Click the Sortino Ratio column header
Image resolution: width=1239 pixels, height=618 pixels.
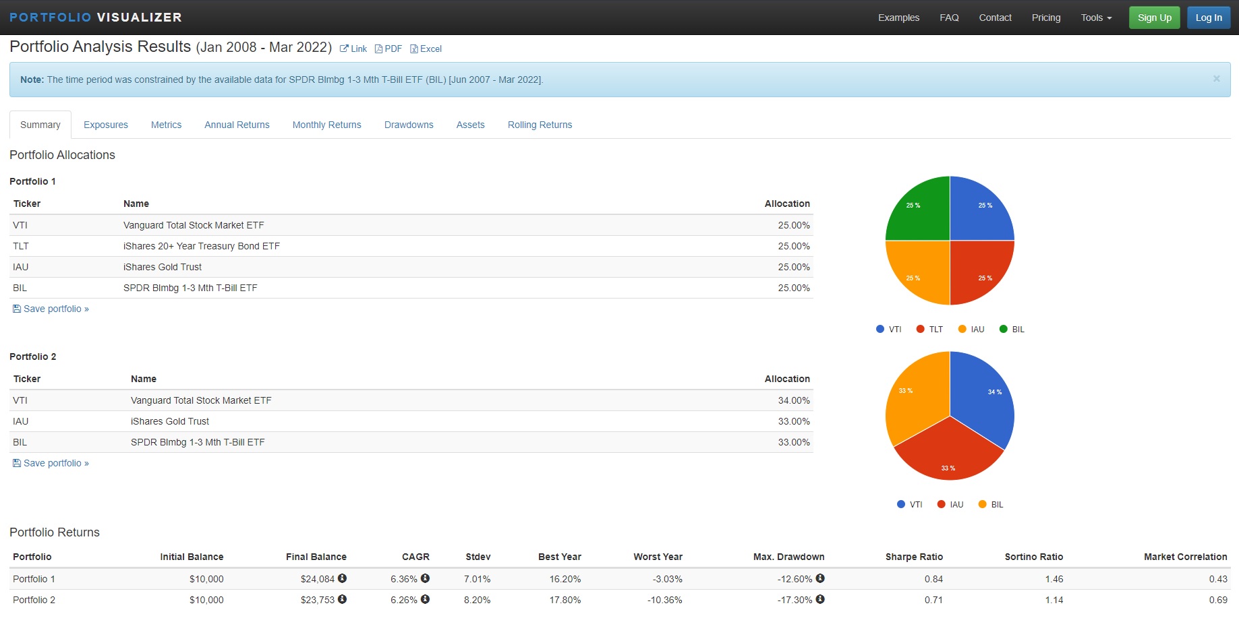(1033, 557)
